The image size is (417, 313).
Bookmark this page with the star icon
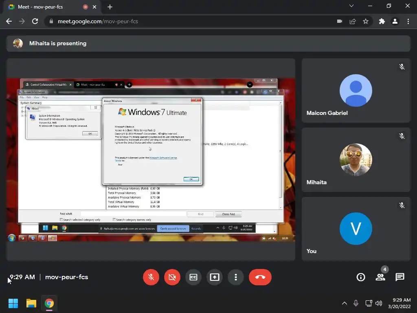(366, 21)
